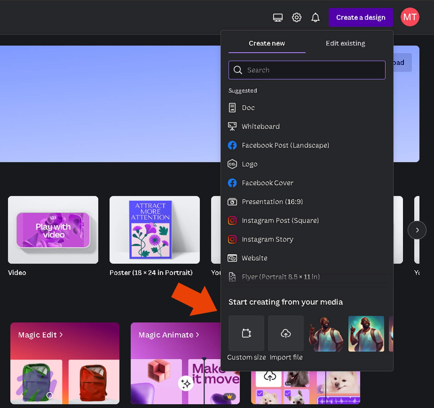Focus the design type Search field

307,70
